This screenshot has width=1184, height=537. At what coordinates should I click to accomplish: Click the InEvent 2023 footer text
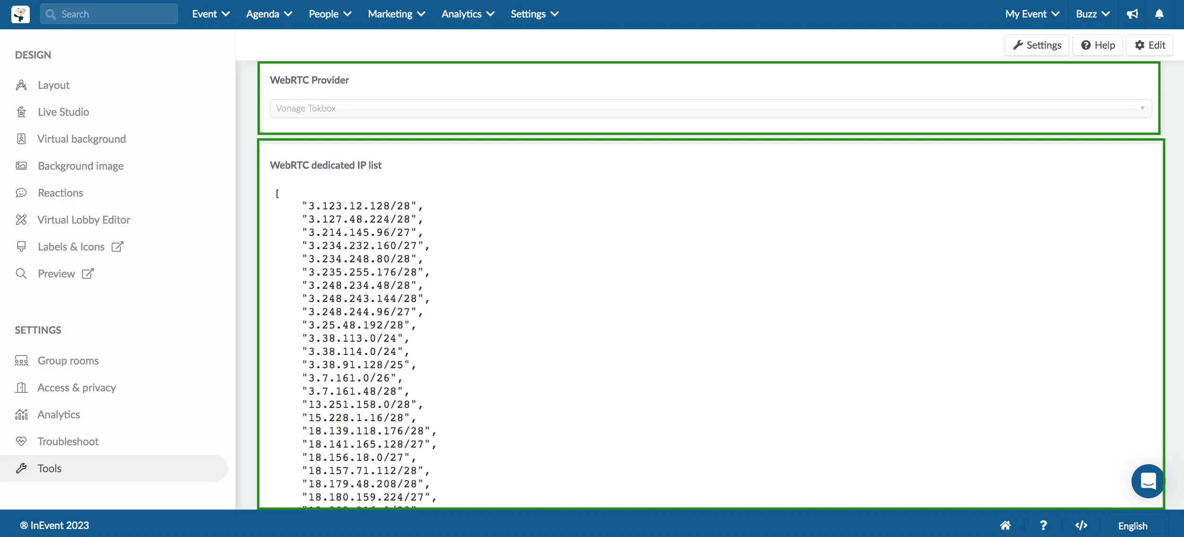coord(54,526)
